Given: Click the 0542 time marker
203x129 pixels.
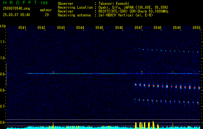Looking at the screenshot, I should 41,27.
